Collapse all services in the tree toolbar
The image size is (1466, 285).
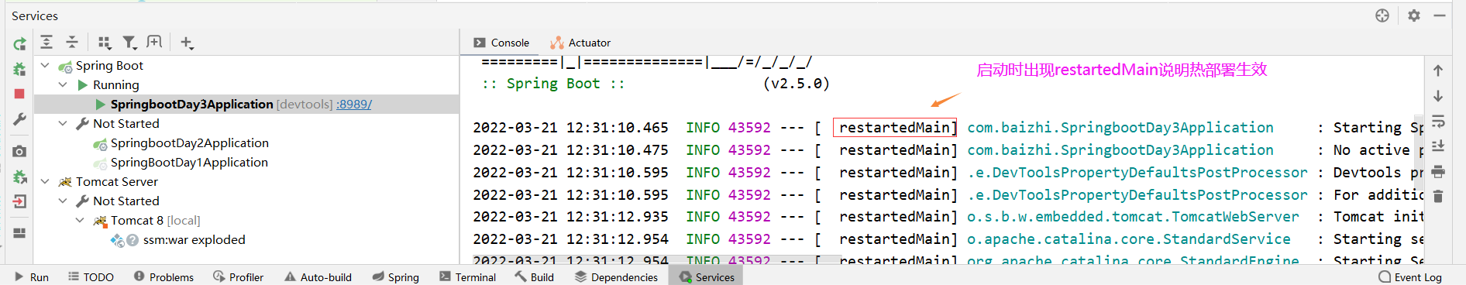(x=72, y=43)
